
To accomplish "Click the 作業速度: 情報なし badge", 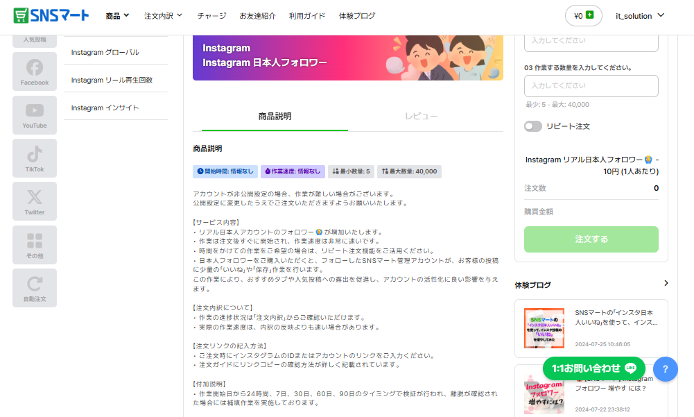I will click(x=293, y=171).
